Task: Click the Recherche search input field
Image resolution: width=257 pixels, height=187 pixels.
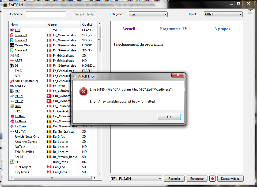Action: [x=46, y=14]
